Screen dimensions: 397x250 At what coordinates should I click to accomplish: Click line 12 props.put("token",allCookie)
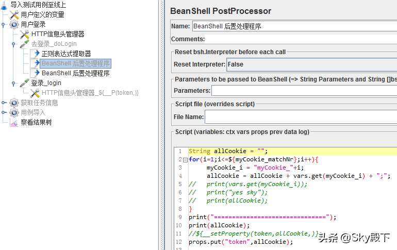241,242
